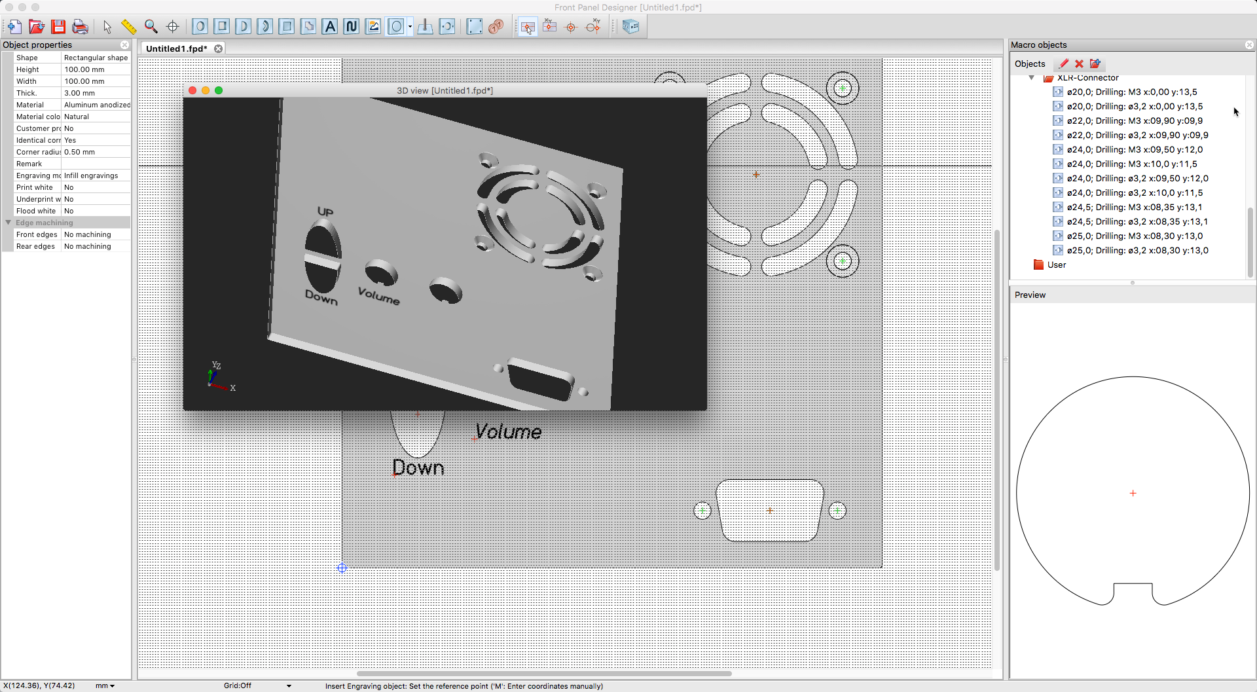1257x692 pixels.
Task: Switch to the Untitled1.fpd* tab
Action: [x=177, y=48]
